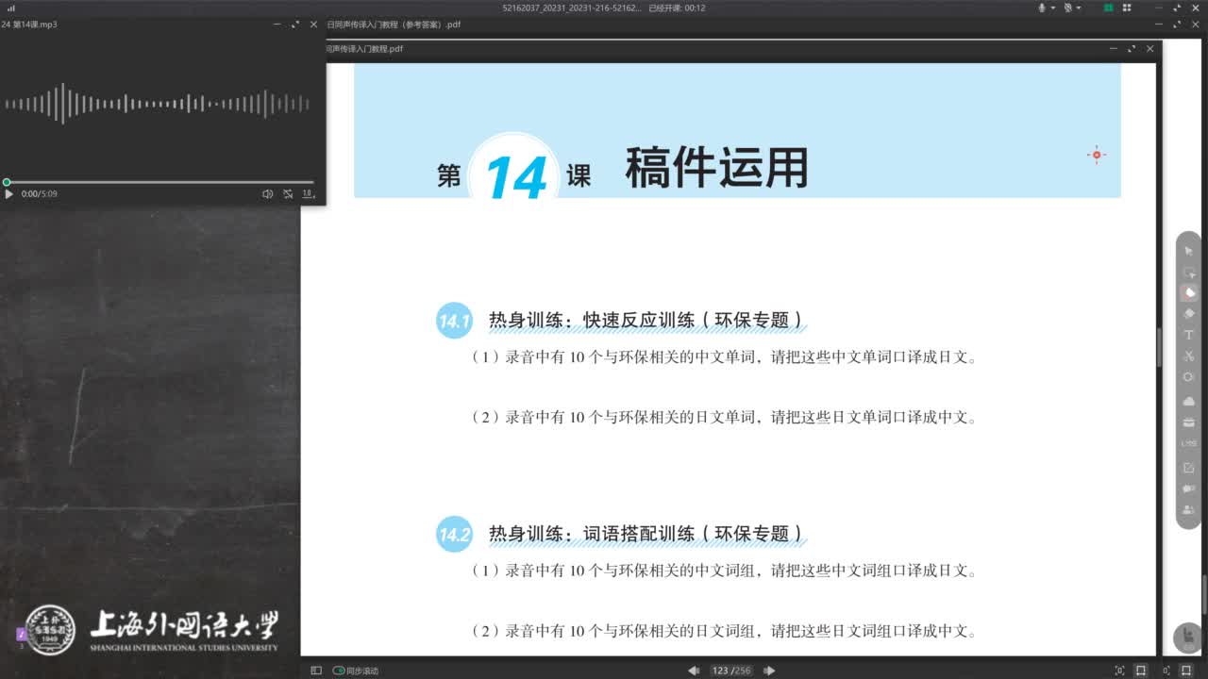Play the 第14课.mp3 audio
The height and width of the screenshot is (679, 1208).
pos(8,194)
